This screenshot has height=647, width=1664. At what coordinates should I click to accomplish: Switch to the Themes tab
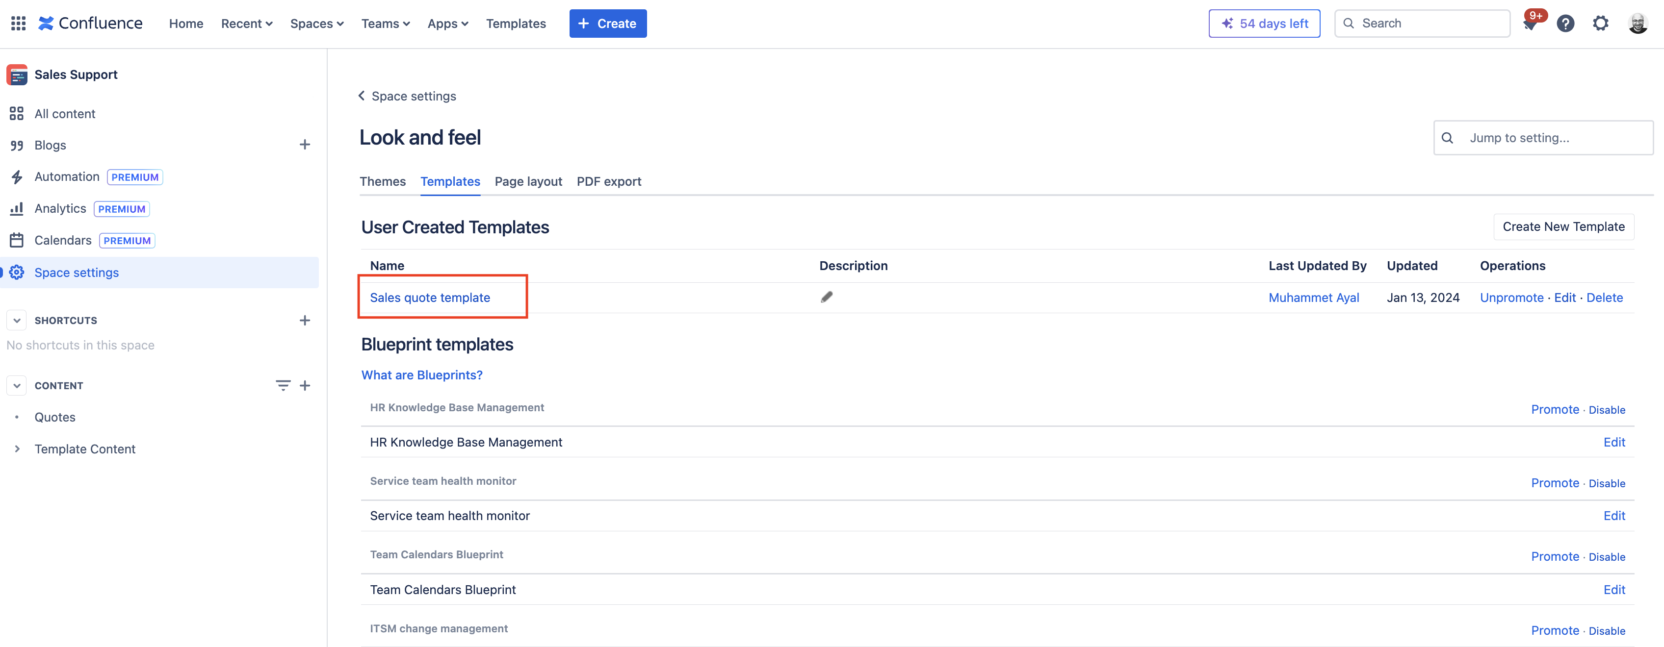click(x=383, y=181)
